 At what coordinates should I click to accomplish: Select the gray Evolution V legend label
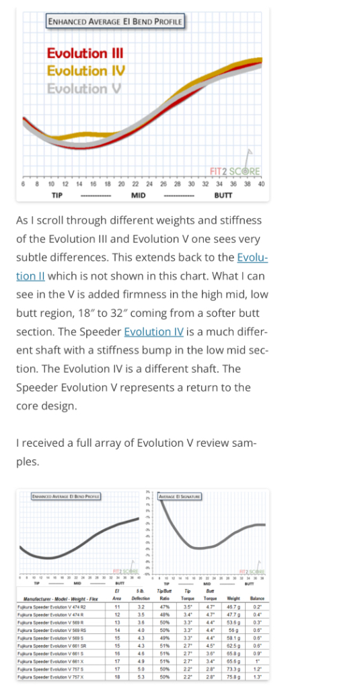coord(83,88)
